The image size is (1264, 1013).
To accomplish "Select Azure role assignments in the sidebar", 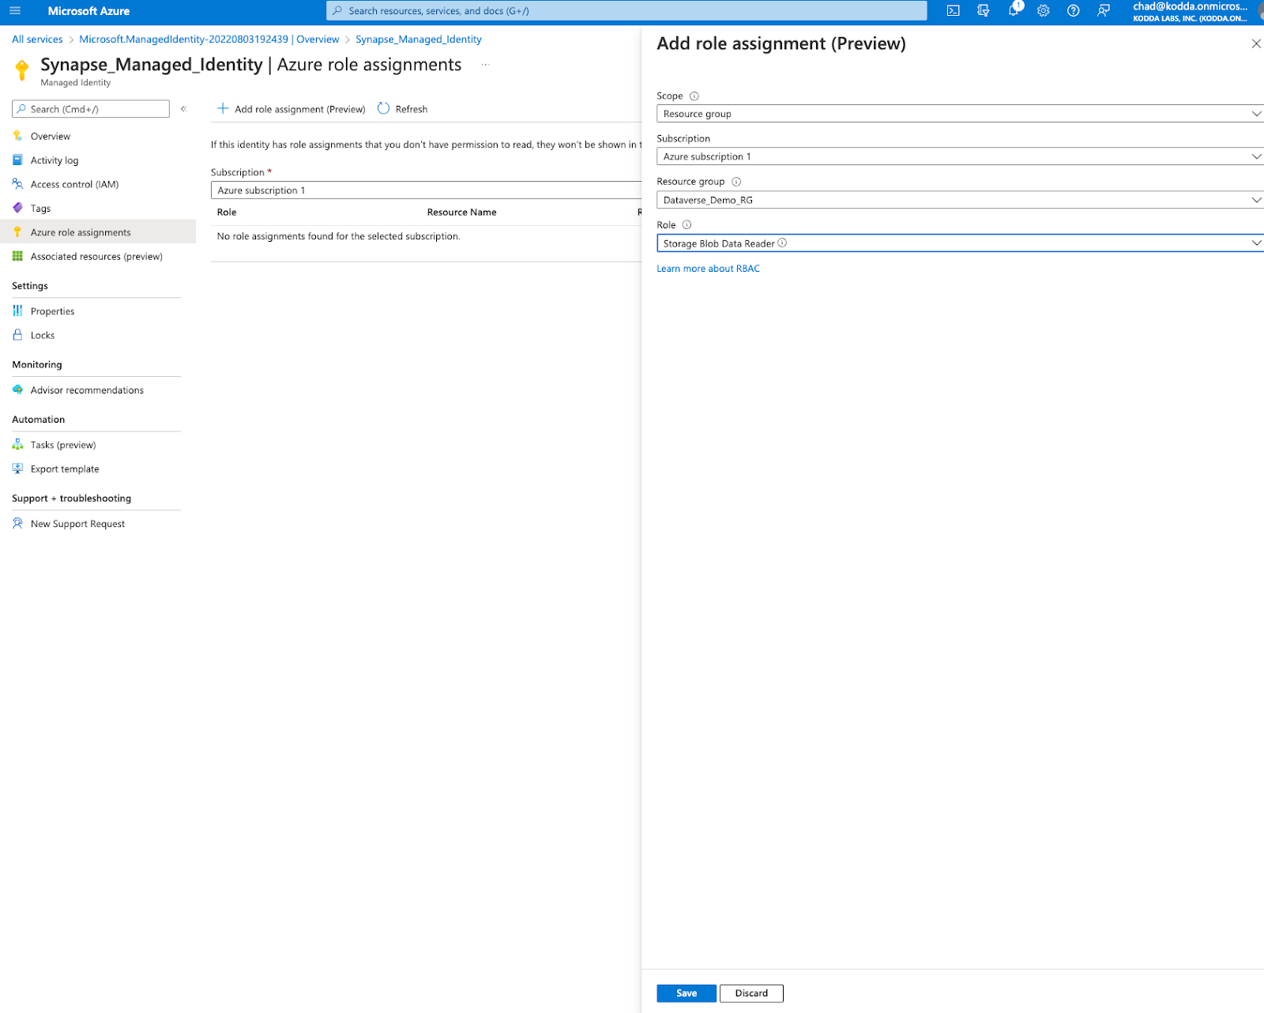I will point(98,232).
